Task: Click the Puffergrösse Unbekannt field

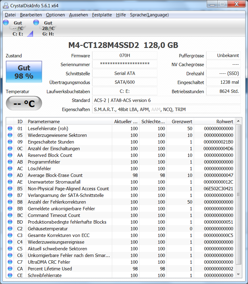Action: click(223, 56)
